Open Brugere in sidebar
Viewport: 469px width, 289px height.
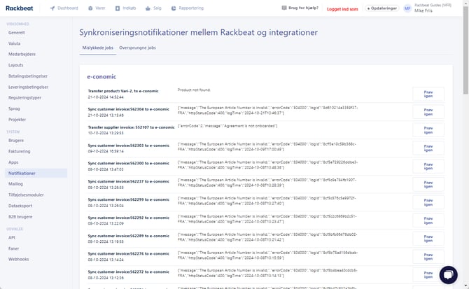pos(16,141)
